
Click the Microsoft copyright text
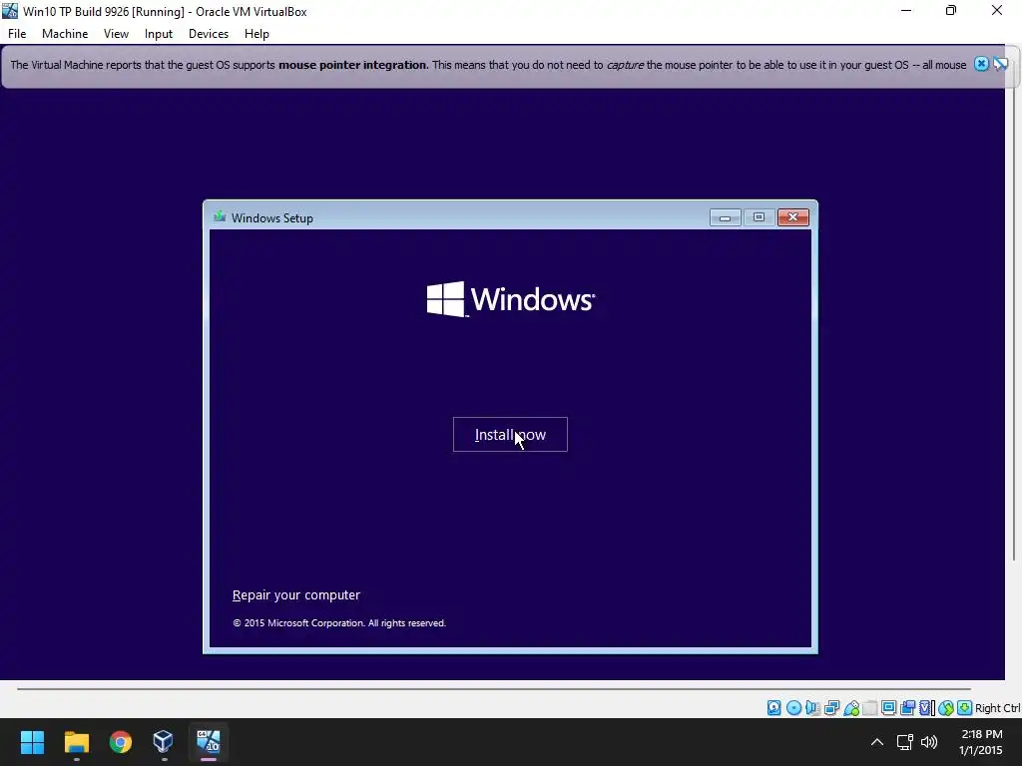(339, 623)
